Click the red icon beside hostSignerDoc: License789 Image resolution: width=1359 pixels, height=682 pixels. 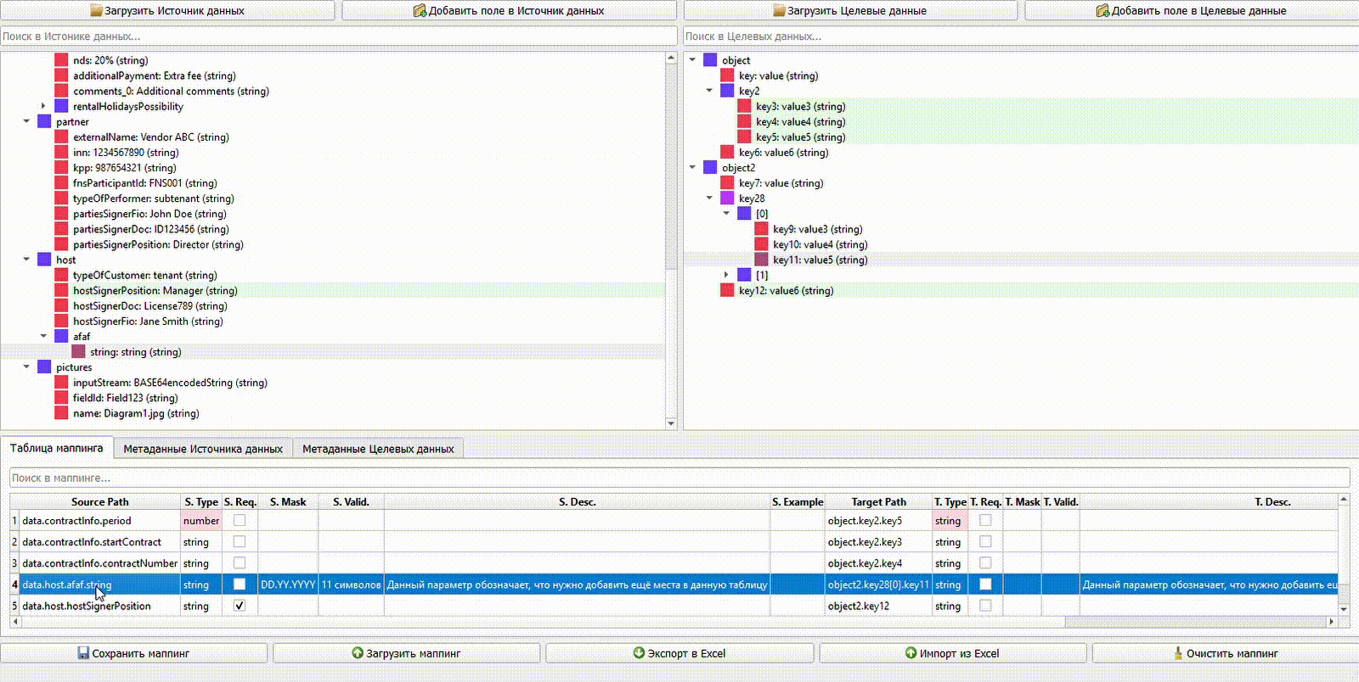61,305
